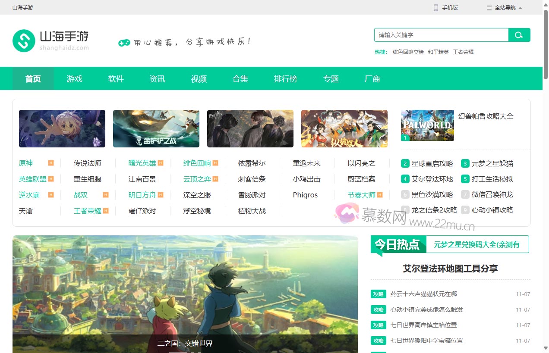Image resolution: width=549 pixels, height=353 pixels.
Task: Open the 元梦之星兑换码大全 article link
Action: (476, 244)
